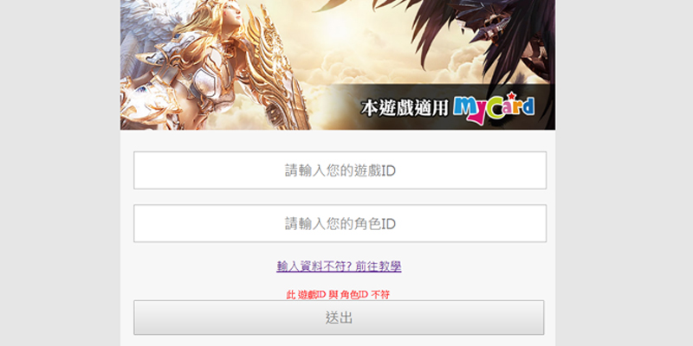Click the right edge of game ID field
This screenshot has width=693, height=346.
543,170
